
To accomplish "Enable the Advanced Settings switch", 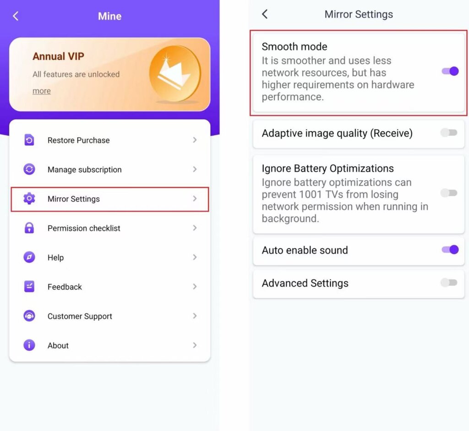I will coord(449,283).
